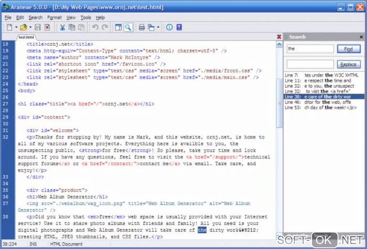Open the Format menu
Screen dimensions: 367x249
pos(54,18)
